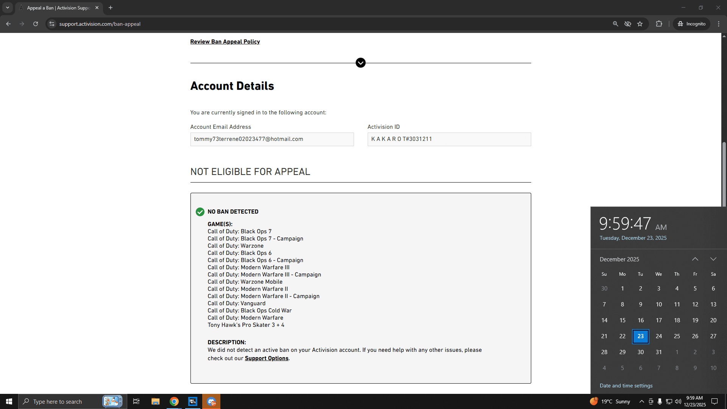Screen dimensions: 727x409
Task: Open Task View icon in taskbar
Action: (x=136, y=401)
